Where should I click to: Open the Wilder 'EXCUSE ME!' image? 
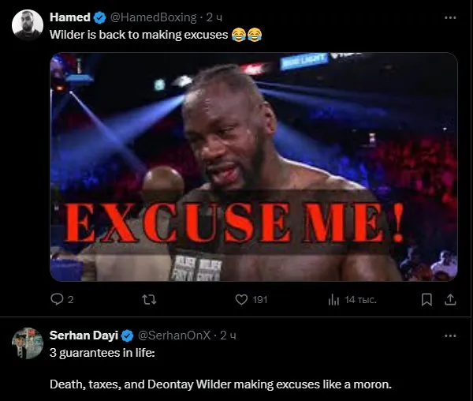(253, 167)
